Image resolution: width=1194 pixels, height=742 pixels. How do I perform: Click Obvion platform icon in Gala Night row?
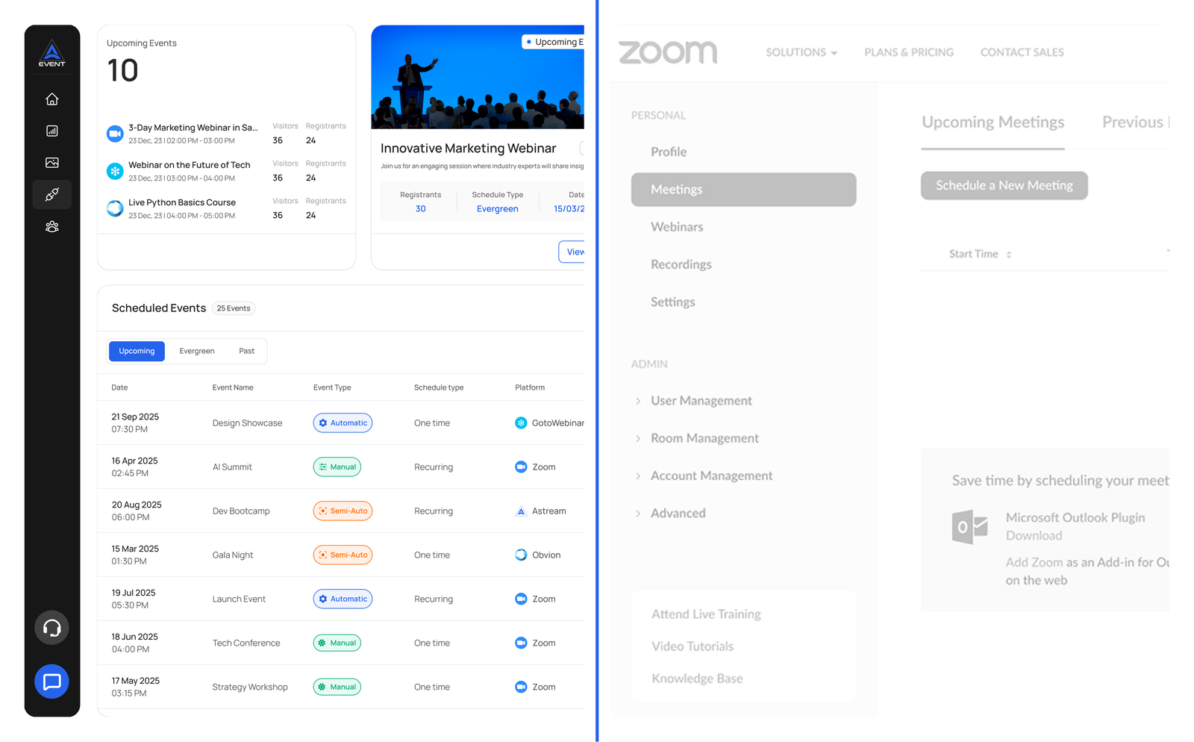coord(521,555)
